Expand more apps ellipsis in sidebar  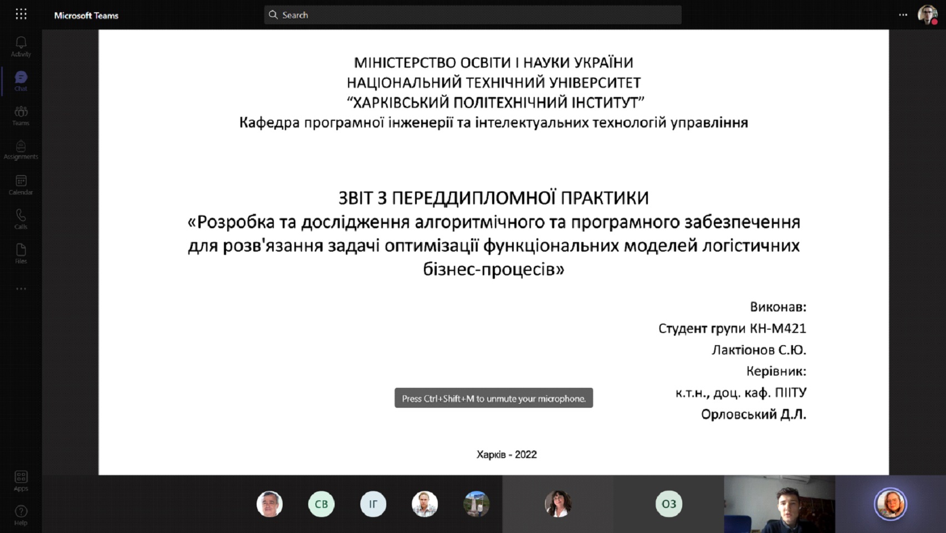click(x=21, y=289)
